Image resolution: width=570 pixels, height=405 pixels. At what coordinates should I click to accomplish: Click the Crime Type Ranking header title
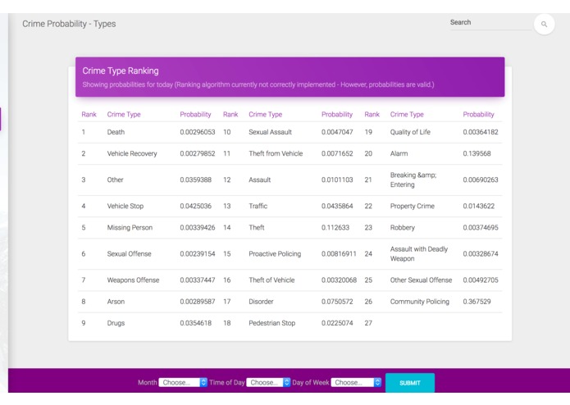[121, 71]
